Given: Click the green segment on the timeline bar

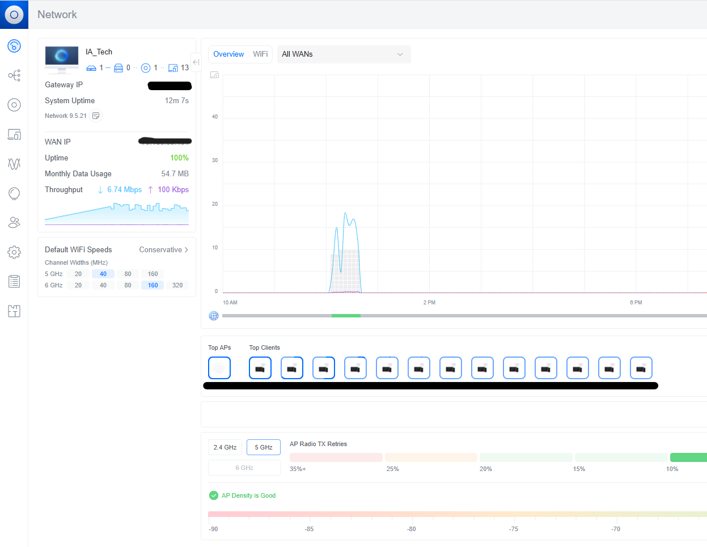Looking at the screenshot, I should (346, 316).
